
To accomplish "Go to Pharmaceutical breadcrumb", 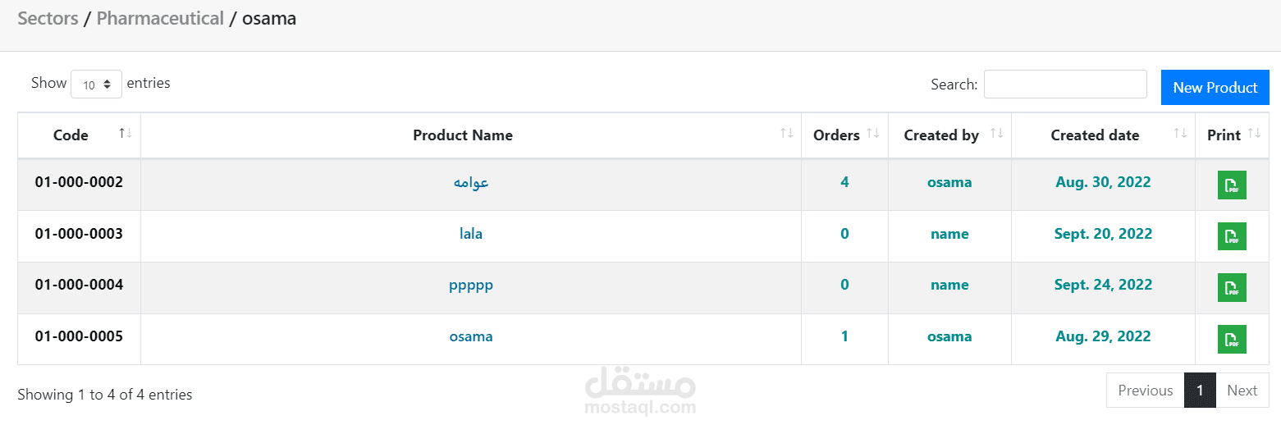I will [160, 18].
